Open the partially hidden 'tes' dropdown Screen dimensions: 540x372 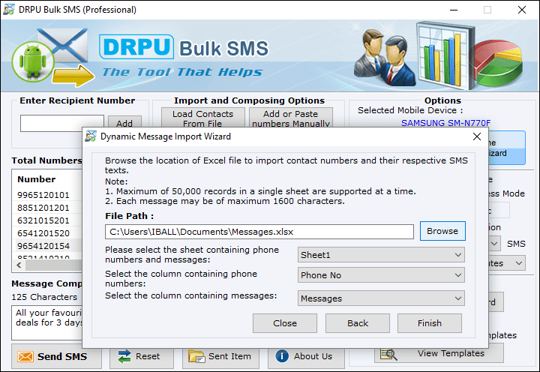(x=507, y=263)
